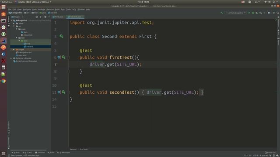Hide the Project tool window
The width and height of the screenshot is (280, 157).
click(x=49, y=17)
